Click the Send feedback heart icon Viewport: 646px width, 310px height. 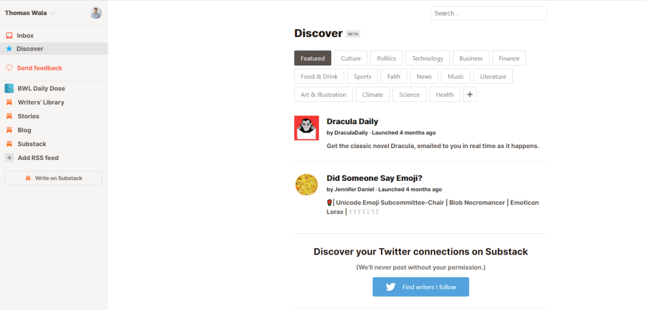pos(9,68)
